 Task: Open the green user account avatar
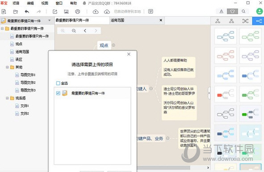(x=260, y=11)
